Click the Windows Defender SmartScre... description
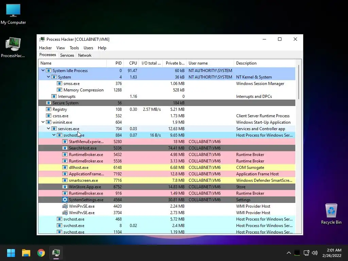Image resolution: width=348 pixels, height=261 pixels. coord(264,180)
